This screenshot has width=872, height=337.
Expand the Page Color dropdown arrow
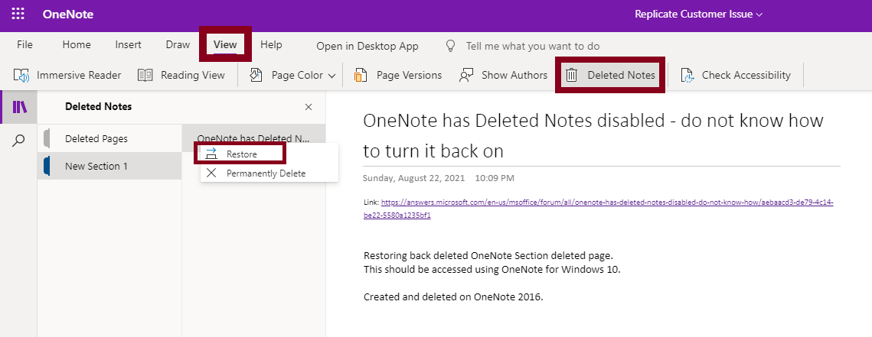pos(332,76)
